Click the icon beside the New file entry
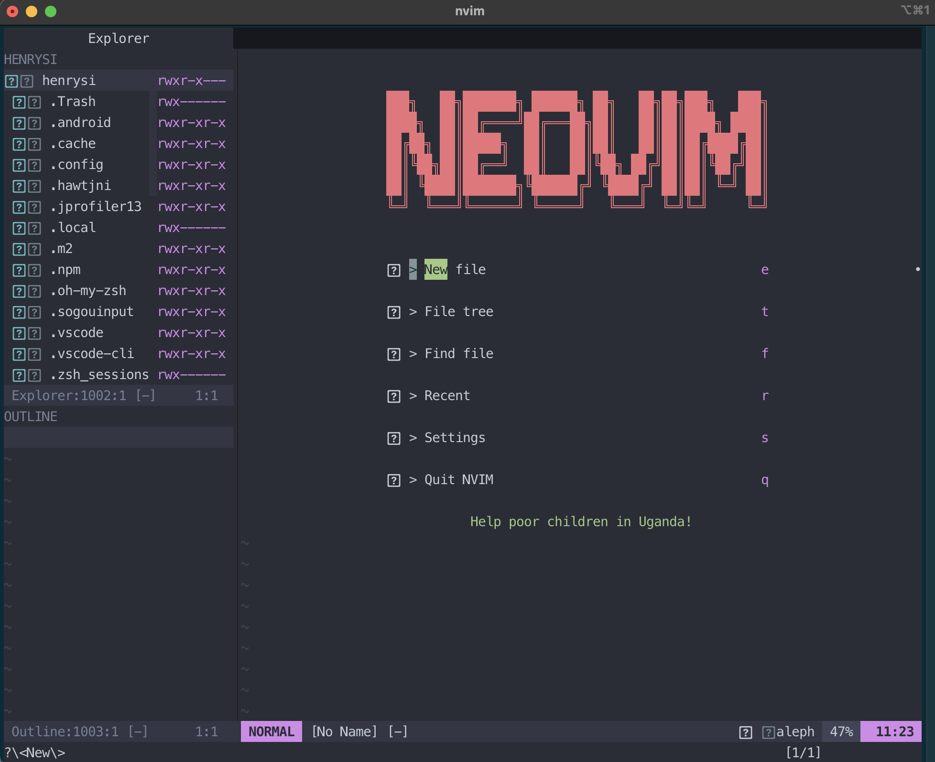The image size is (935, 762). (x=393, y=270)
